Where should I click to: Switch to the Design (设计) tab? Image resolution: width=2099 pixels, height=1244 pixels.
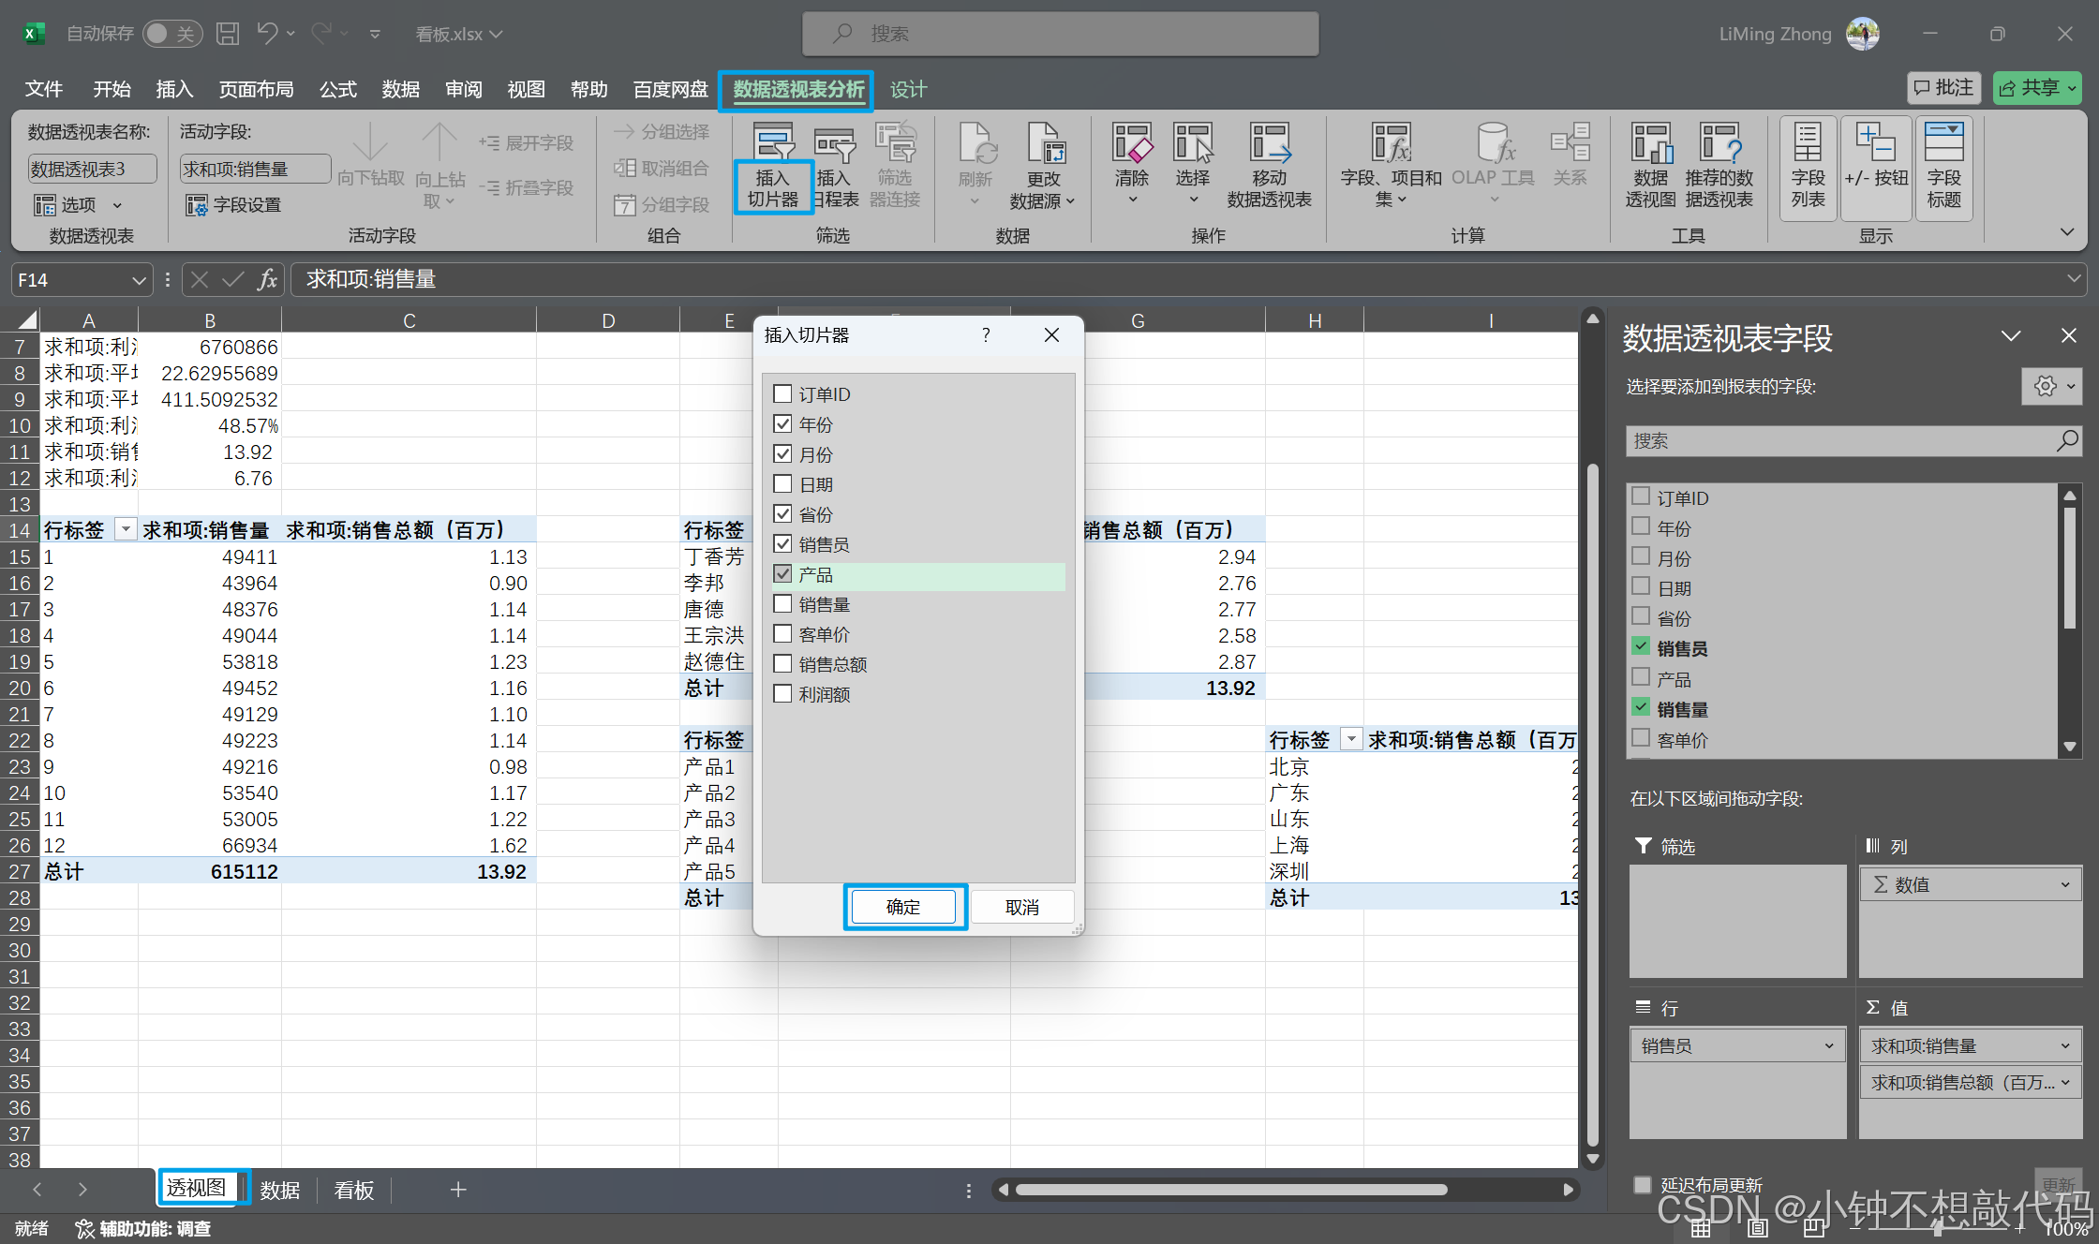[908, 89]
